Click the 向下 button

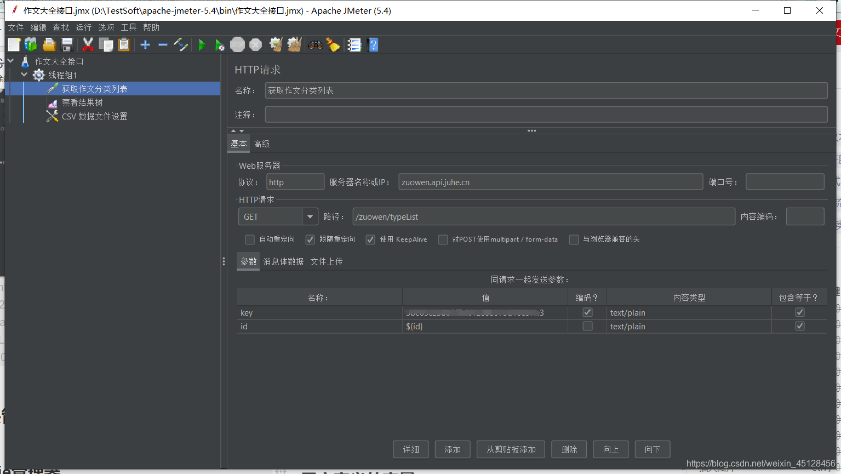(x=653, y=449)
